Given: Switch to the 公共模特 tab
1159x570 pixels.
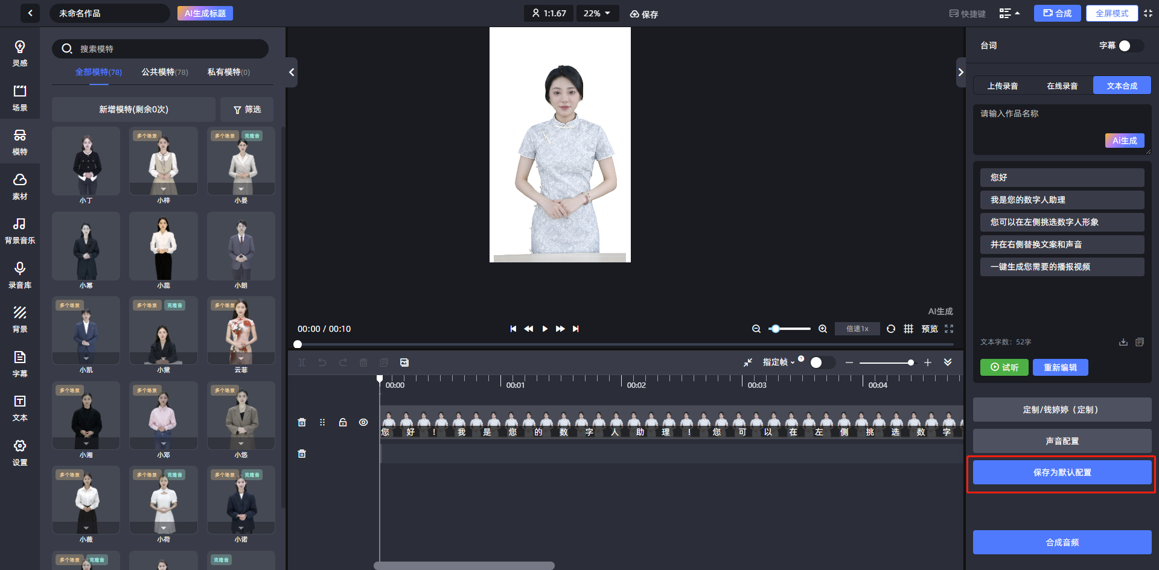Looking at the screenshot, I should (165, 72).
